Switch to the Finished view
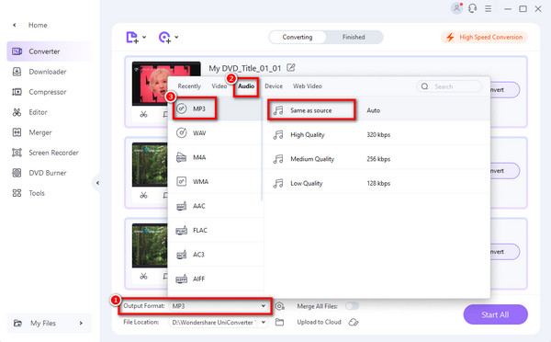This screenshot has height=342, width=551. tap(354, 37)
